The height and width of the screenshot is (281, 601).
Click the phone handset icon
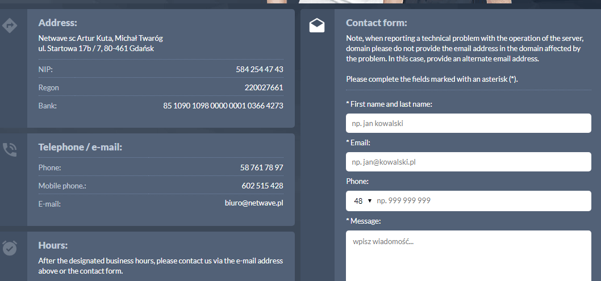point(10,150)
